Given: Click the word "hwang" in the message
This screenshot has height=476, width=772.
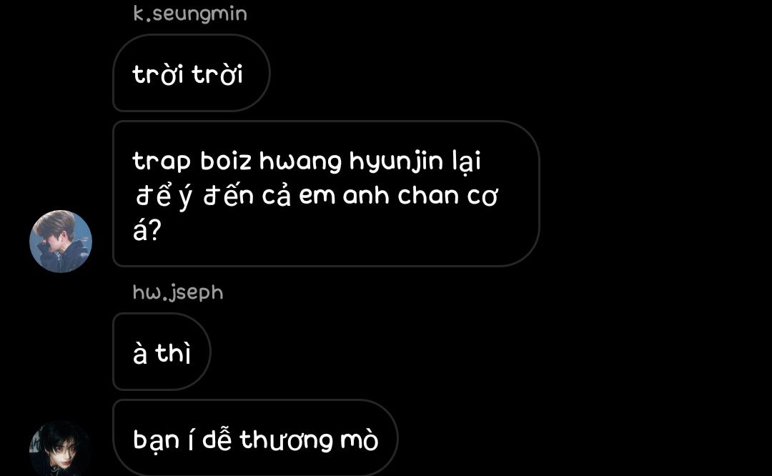Looking at the screenshot, I should 300,162.
